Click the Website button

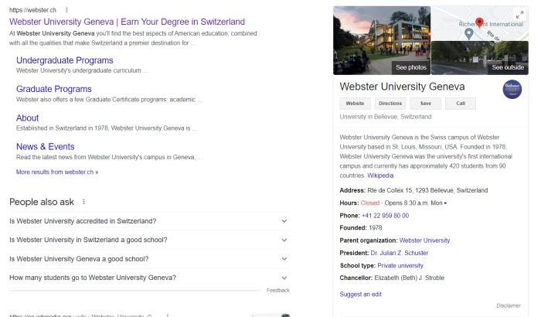click(355, 104)
